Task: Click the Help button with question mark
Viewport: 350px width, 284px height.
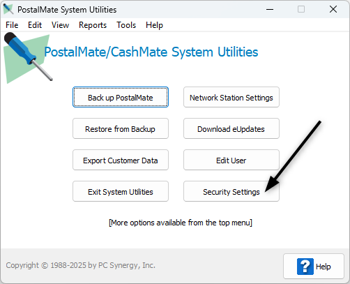Action: [314, 266]
